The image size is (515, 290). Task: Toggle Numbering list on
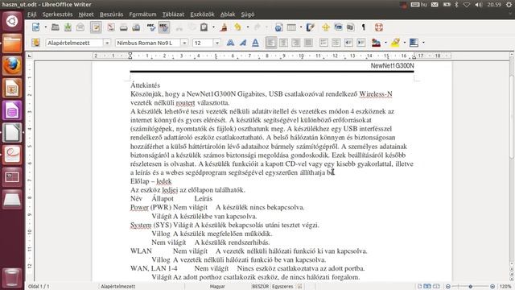(323, 43)
